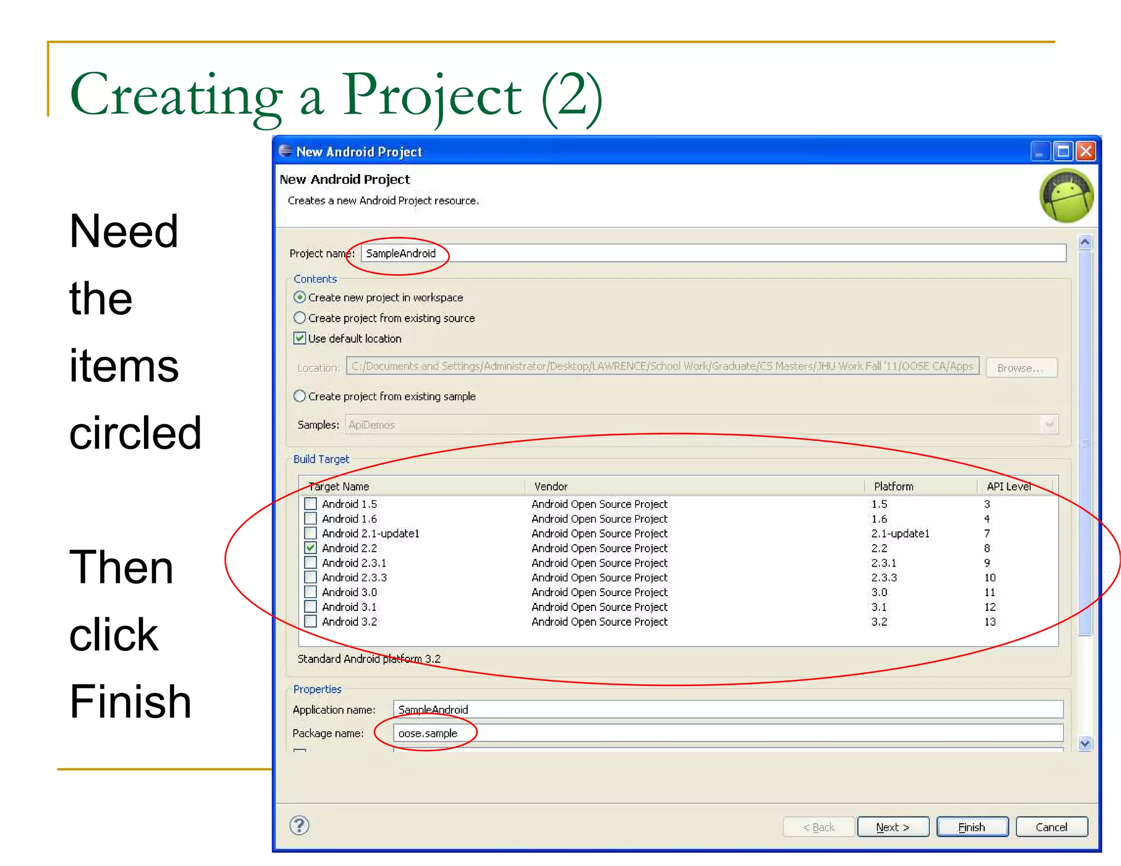Viewport: 1121px width, 866px height.
Task: Click vendor cell in Android 1.5 row
Action: [599, 504]
